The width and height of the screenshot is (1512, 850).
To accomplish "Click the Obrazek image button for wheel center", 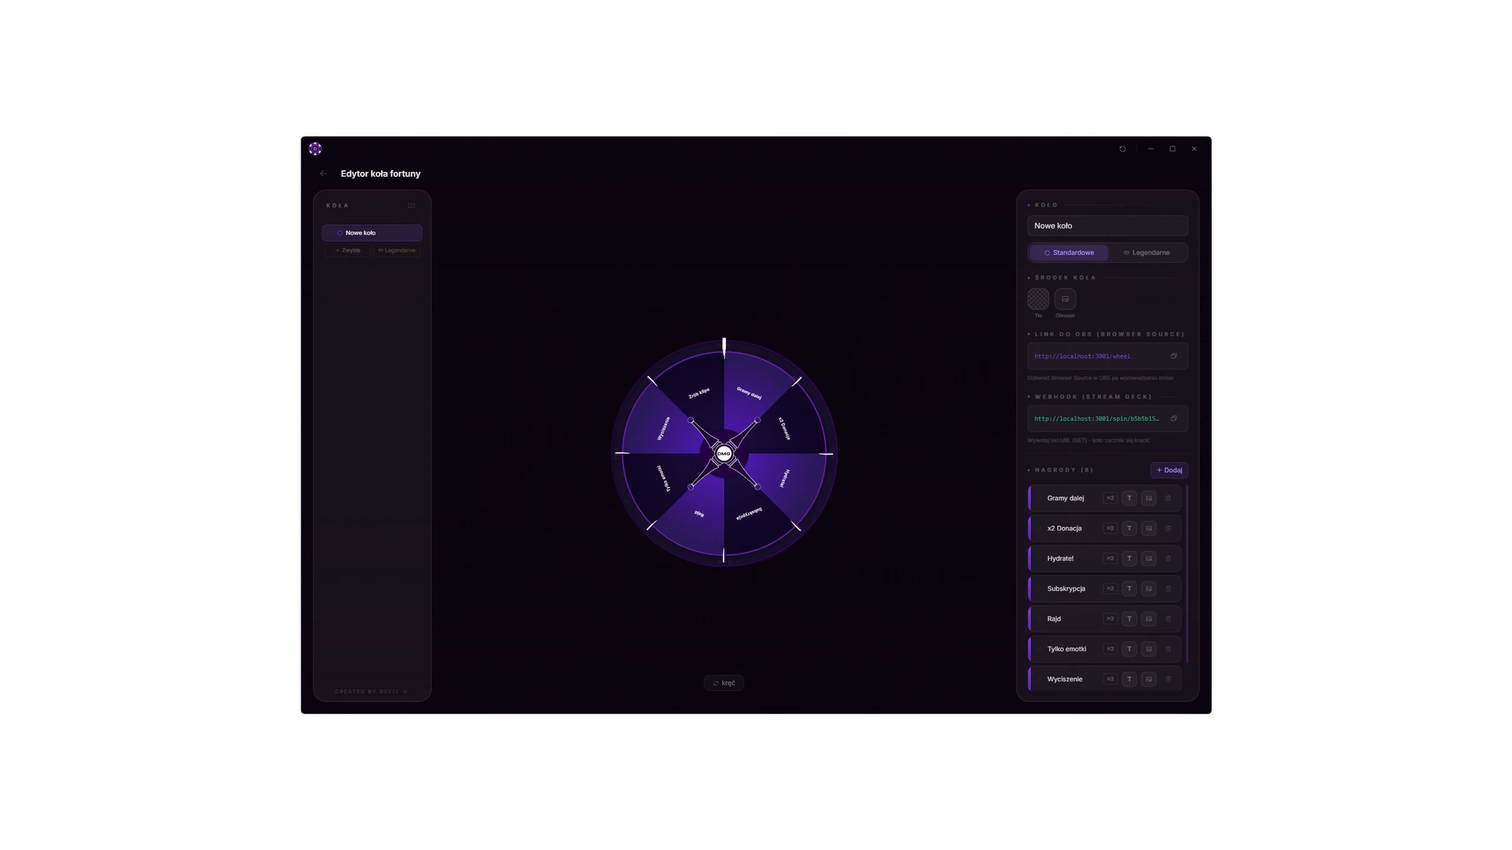I will 1065,299.
